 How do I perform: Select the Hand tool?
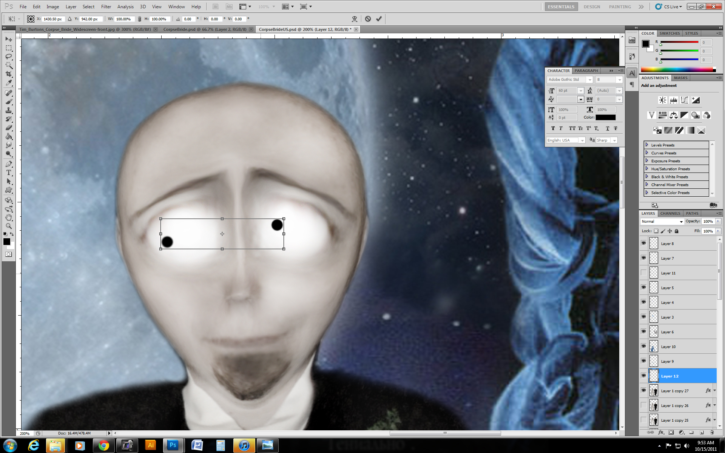9,217
